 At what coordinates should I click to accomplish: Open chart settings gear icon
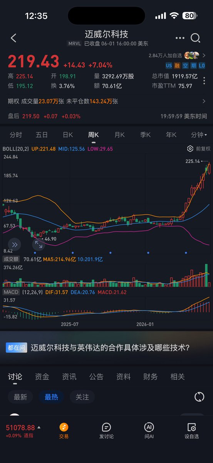tap(190, 149)
